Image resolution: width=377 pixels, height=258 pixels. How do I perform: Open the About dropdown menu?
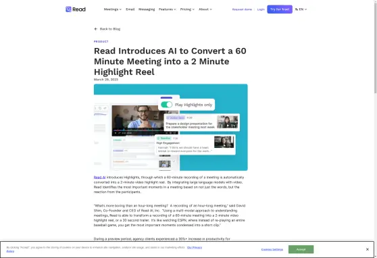pyautogui.click(x=205, y=9)
